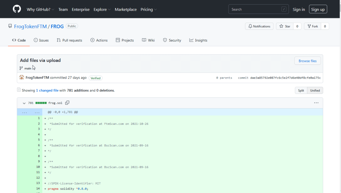Open the Wiki tab
Screen dimensions: 341x193
click(148, 40)
